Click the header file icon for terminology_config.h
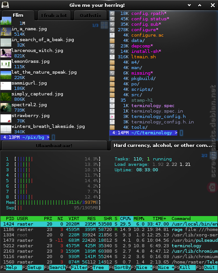Screen dimensions: 218x273 tap(112, 117)
